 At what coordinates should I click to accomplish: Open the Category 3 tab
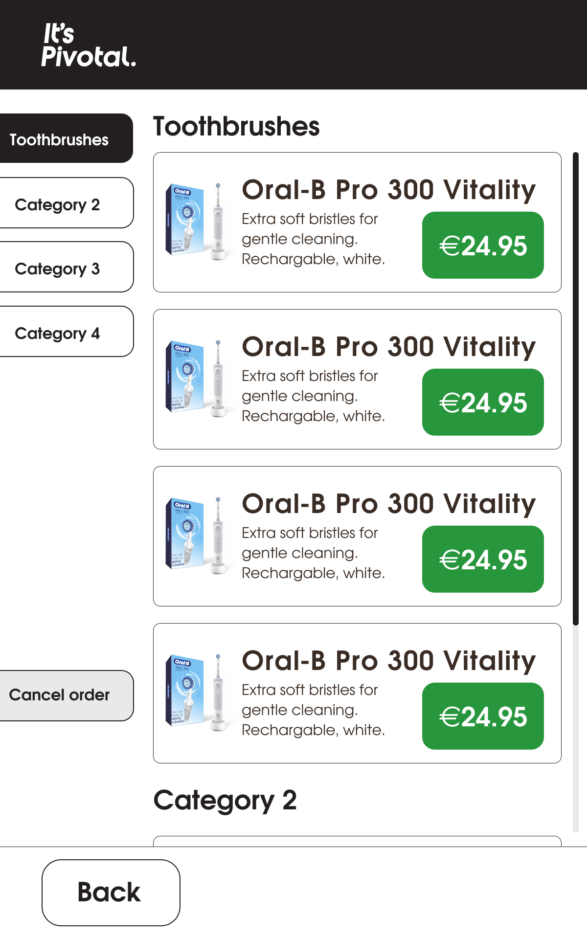(x=58, y=268)
